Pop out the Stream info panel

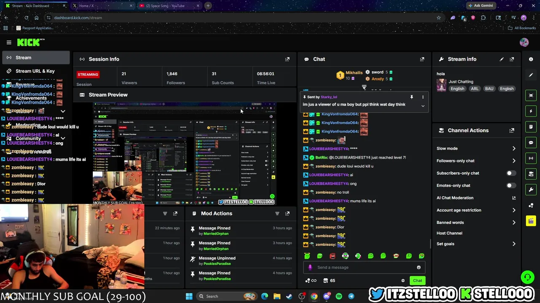click(x=512, y=59)
